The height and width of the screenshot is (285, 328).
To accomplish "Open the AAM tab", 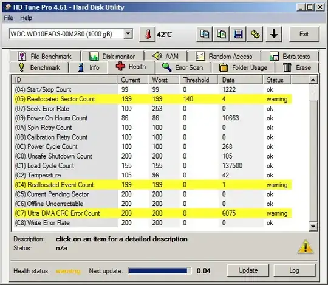I will 166,57.
